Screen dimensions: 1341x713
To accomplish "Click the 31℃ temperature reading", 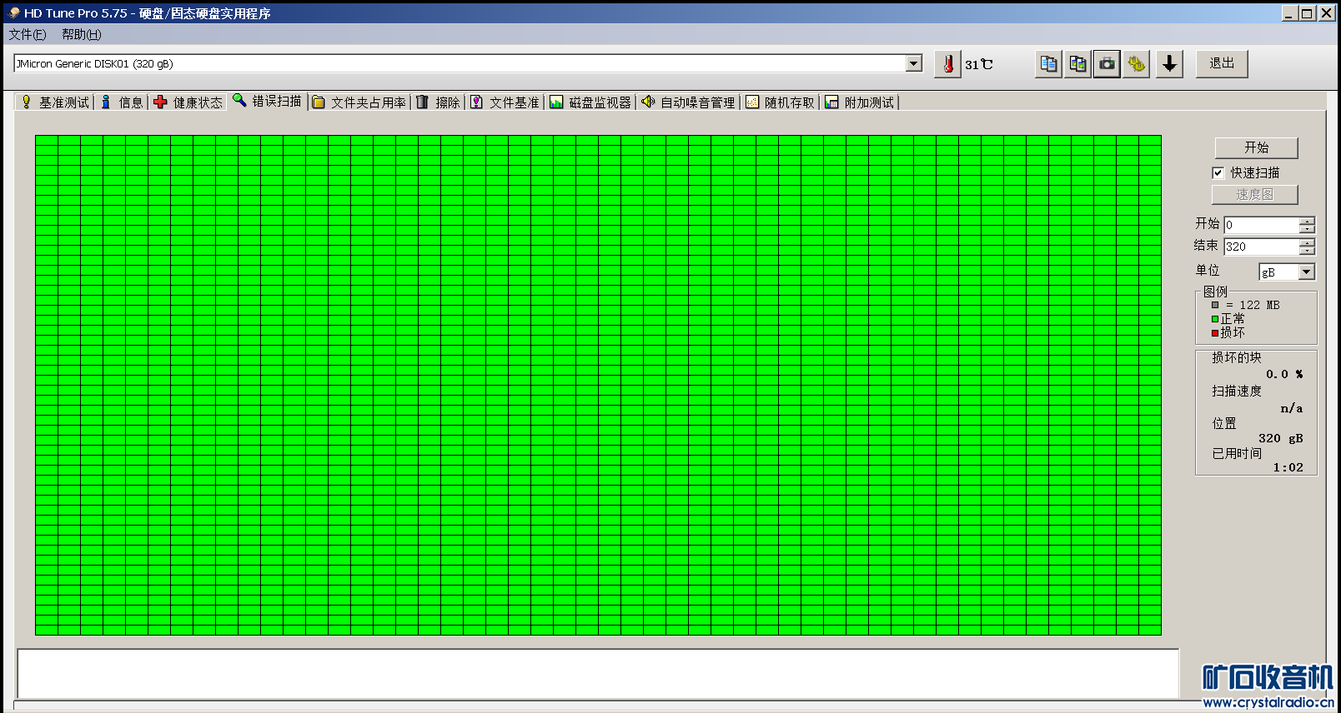I will pyautogui.click(x=979, y=64).
